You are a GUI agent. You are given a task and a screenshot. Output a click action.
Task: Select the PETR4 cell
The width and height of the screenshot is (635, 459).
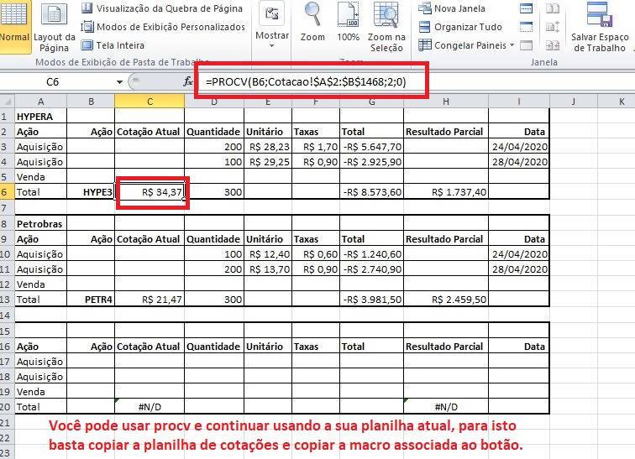pos(91,300)
